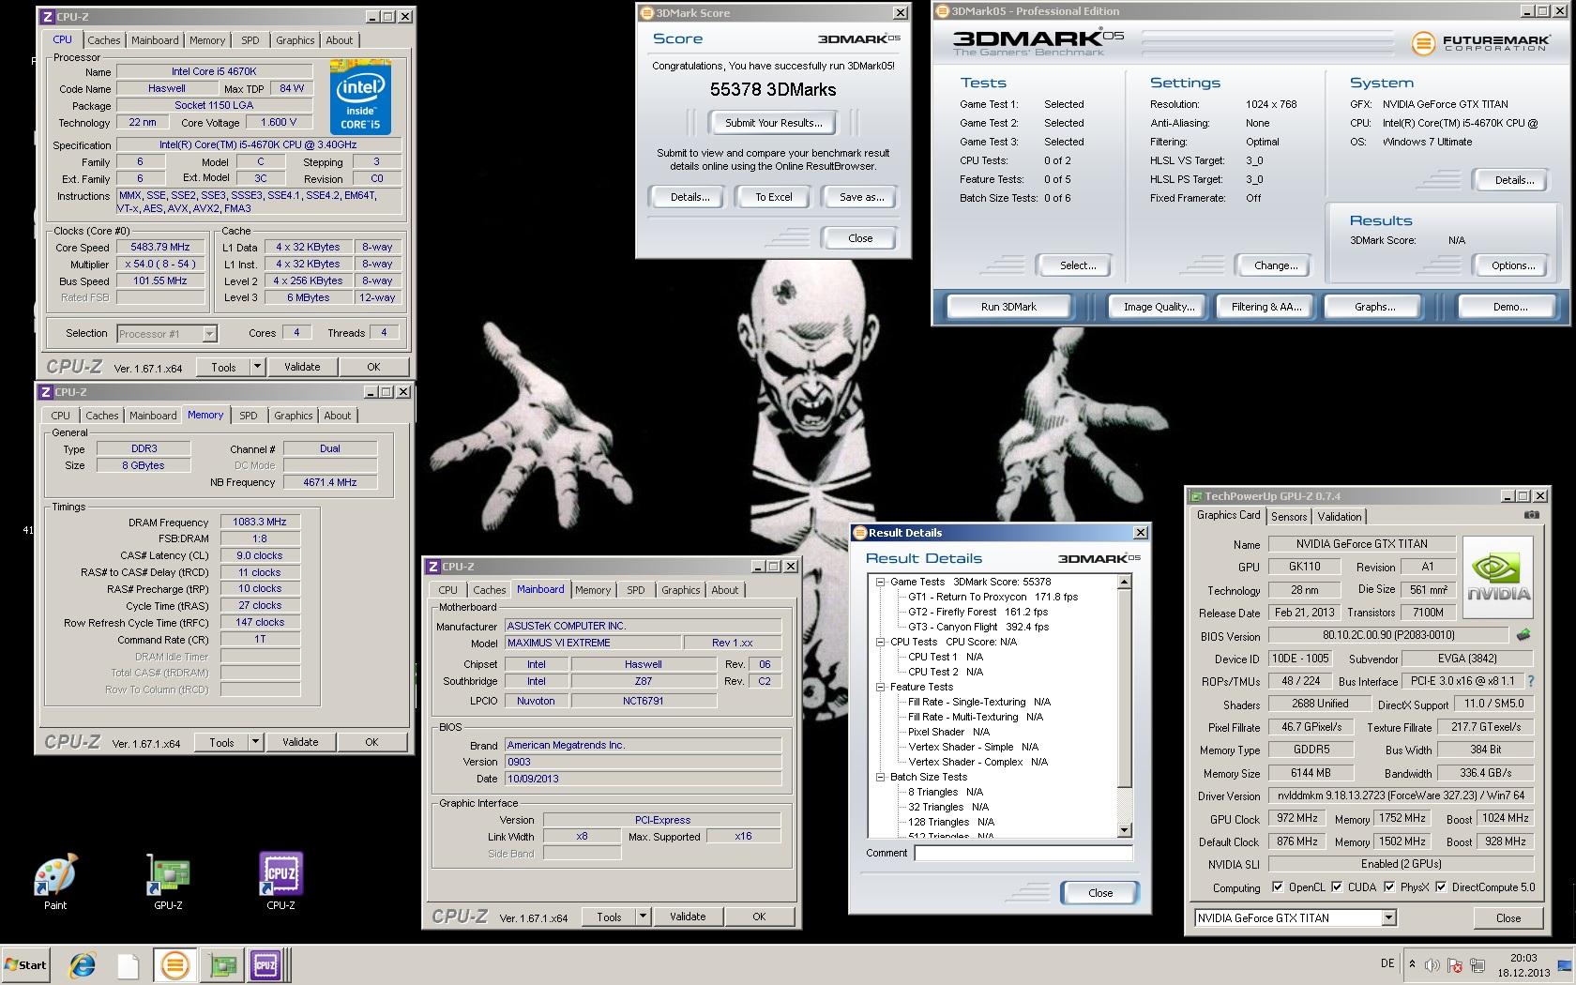Image resolution: width=1576 pixels, height=985 pixels.
Task: Click the network icon in system tray
Action: pyautogui.click(x=1477, y=965)
